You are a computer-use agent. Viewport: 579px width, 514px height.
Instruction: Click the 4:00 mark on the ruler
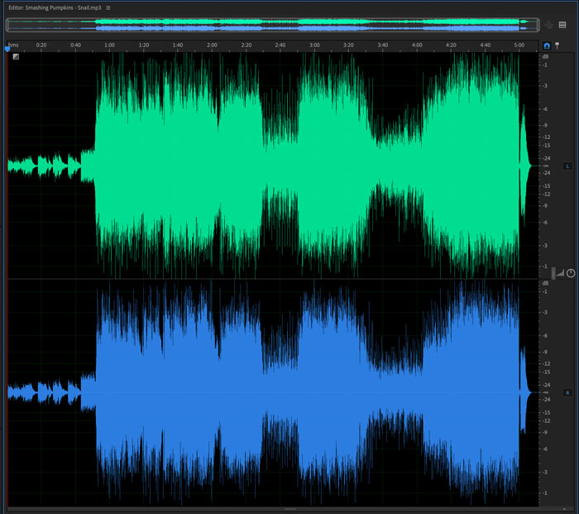coord(417,45)
